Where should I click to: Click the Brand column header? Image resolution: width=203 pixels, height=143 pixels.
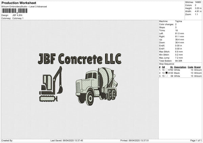point(198,67)
